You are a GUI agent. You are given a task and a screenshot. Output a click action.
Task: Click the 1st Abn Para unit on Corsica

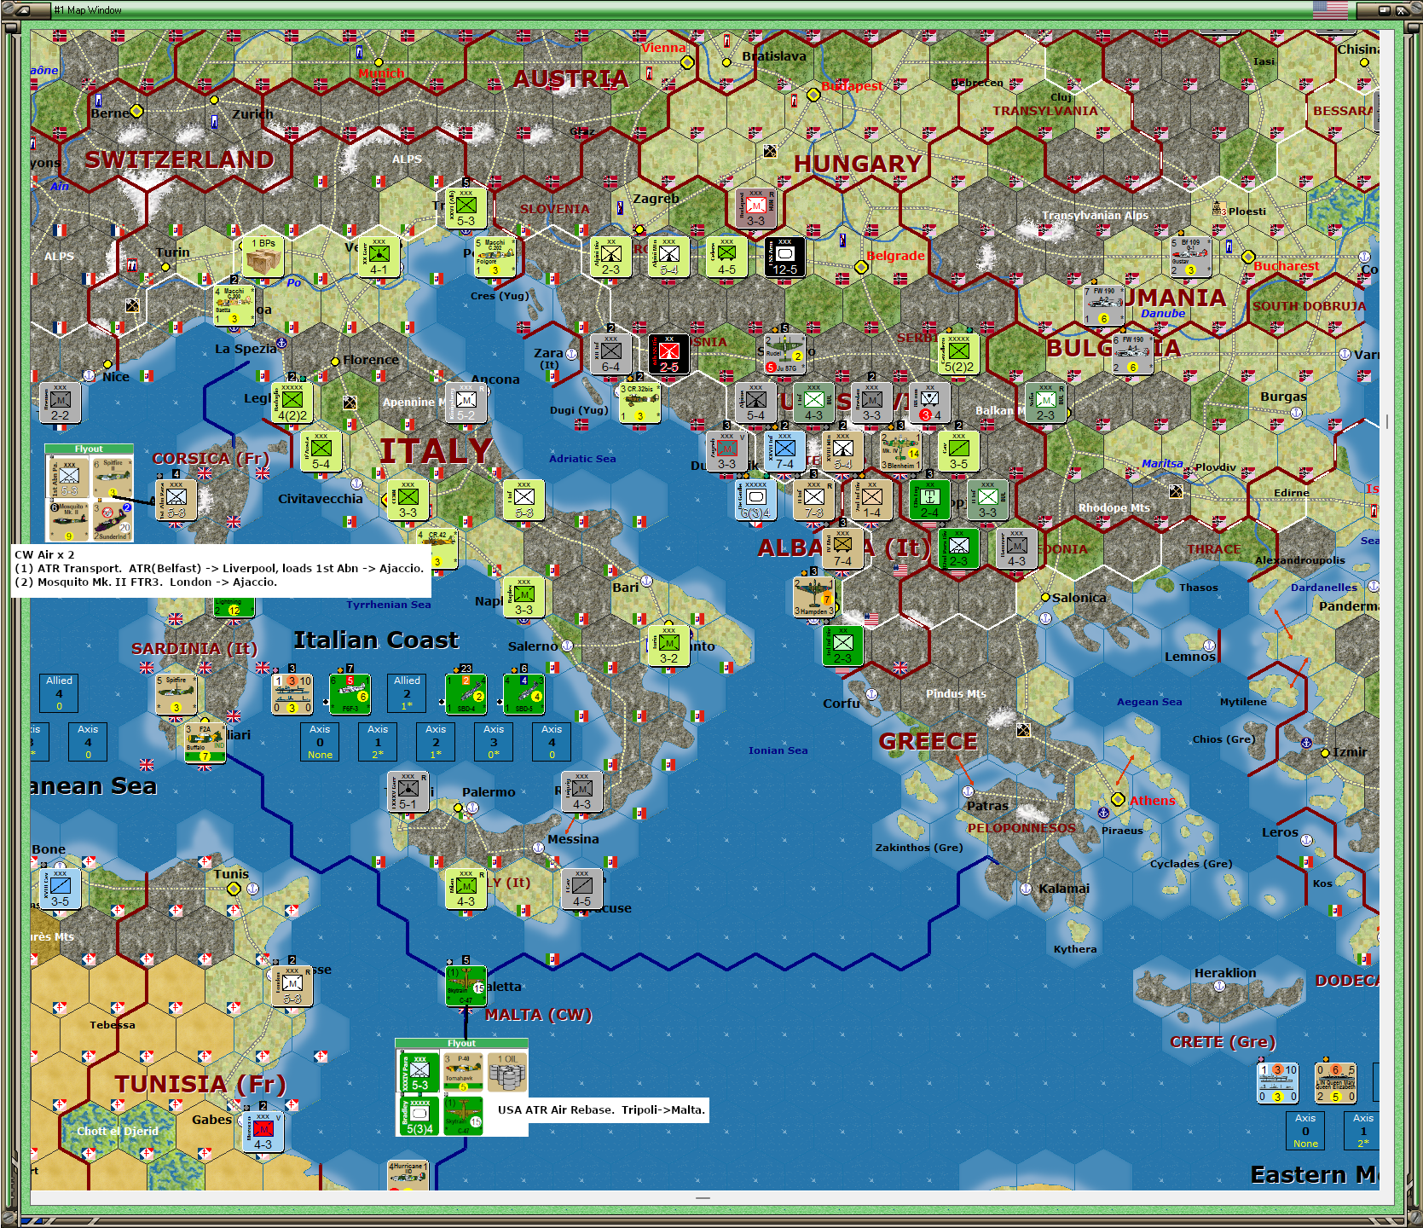(176, 500)
